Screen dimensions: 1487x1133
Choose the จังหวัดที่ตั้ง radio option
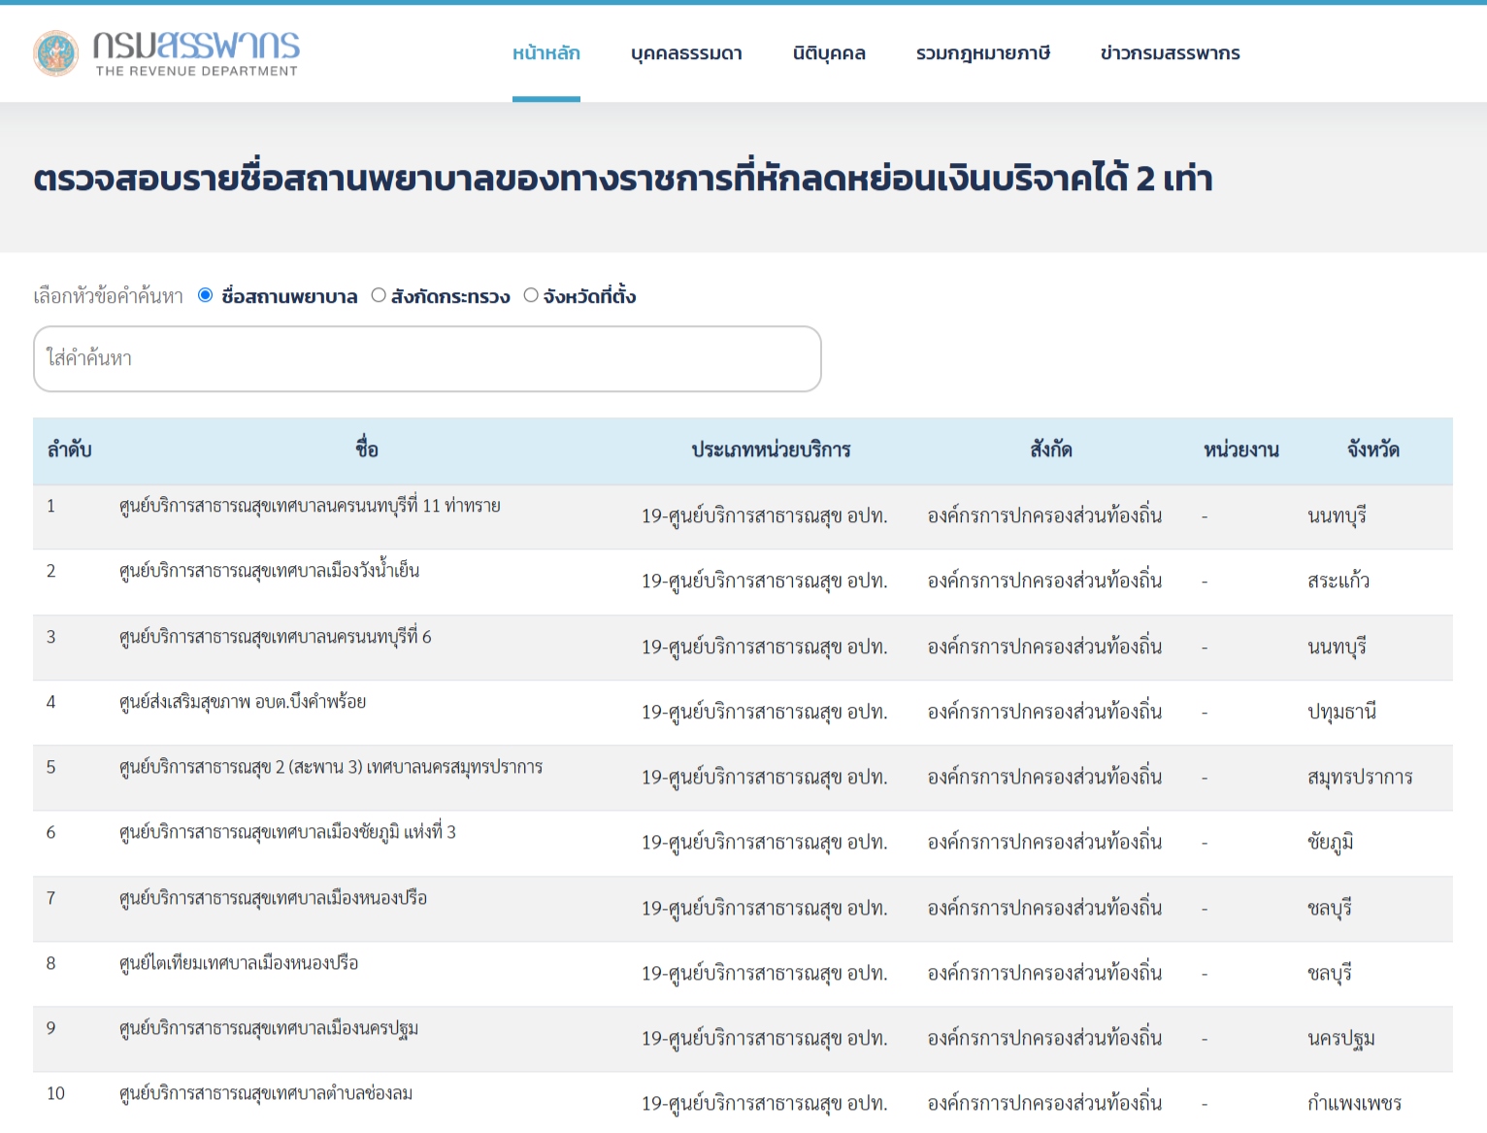pos(531,295)
